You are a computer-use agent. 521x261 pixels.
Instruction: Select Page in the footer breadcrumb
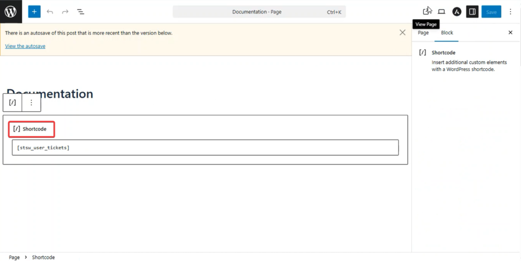pos(14,257)
